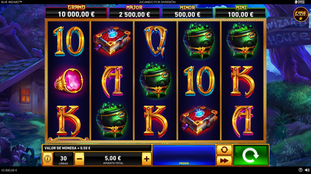This screenshot has height=174, width=311.
Task: Select the Minor jackpot 500,00 € panel
Action: click(187, 12)
